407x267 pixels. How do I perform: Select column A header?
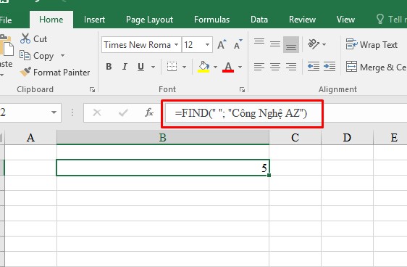30,137
